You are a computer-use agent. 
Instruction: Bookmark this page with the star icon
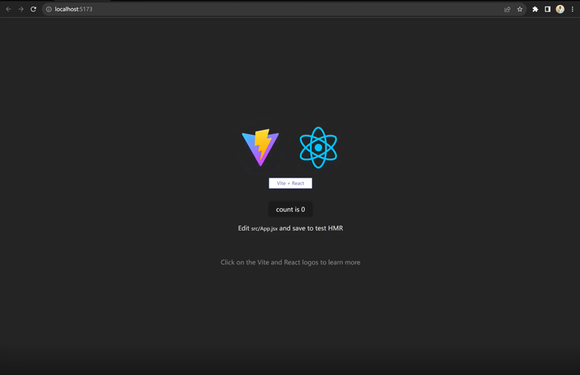(x=520, y=9)
